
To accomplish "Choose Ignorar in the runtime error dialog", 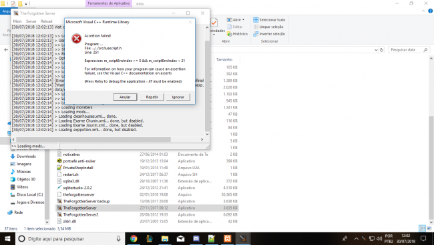I will [178, 97].
